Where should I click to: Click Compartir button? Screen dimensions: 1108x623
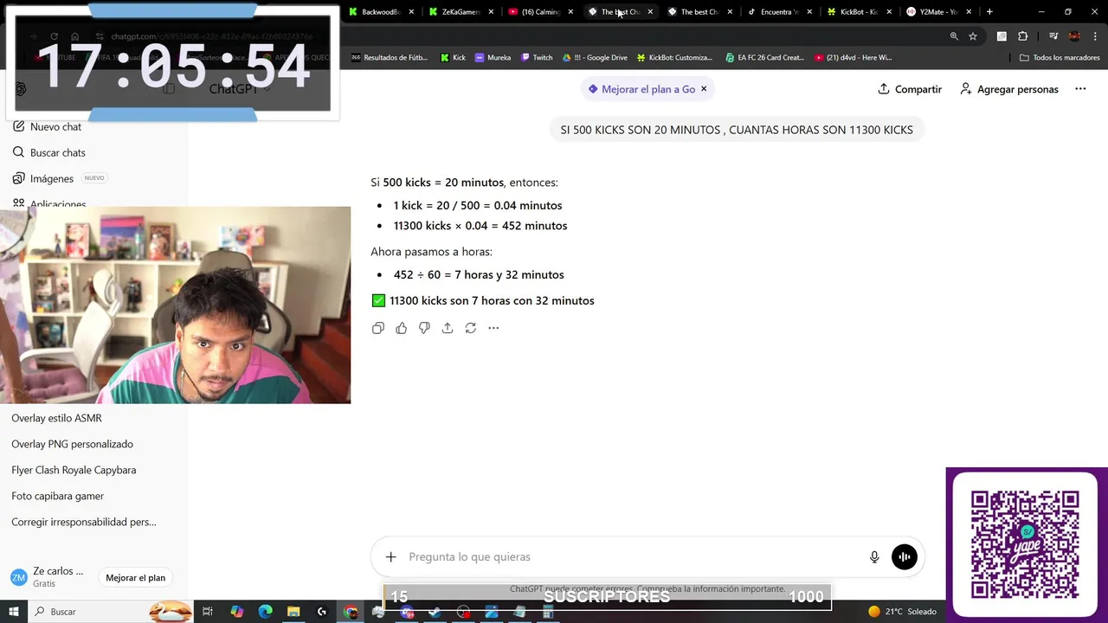coord(910,89)
